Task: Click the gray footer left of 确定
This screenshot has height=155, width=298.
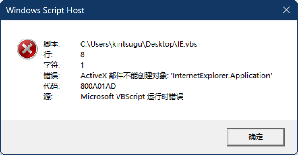Action: (112, 137)
